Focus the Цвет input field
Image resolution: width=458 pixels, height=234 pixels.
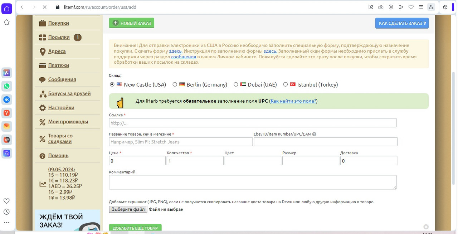click(253, 161)
